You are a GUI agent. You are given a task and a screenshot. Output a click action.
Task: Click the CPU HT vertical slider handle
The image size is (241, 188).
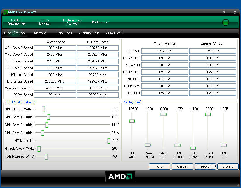pos(224,145)
